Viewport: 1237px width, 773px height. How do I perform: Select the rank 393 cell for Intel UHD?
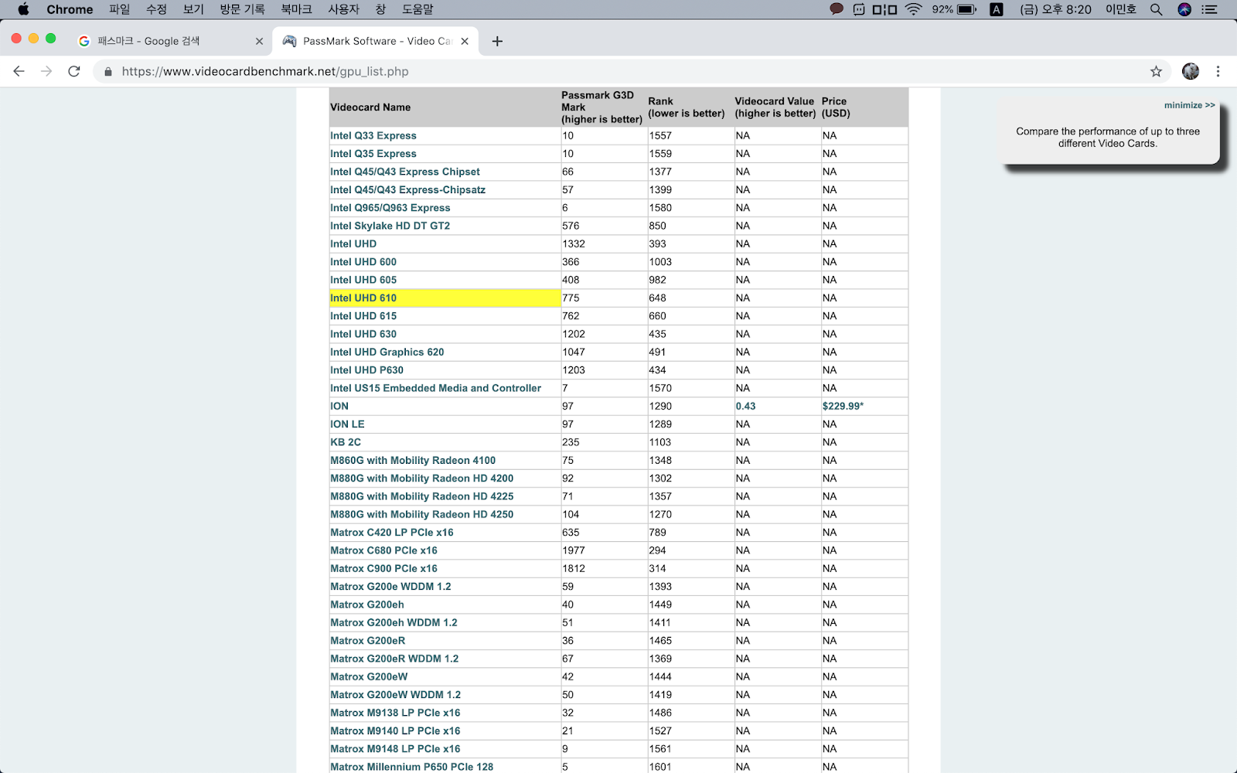pos(658,243)
